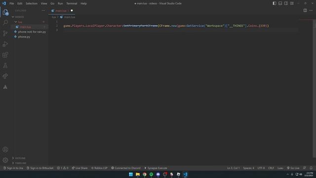Open editor More Actions ellipsis

pyautogui.click(x=311, y=10)
